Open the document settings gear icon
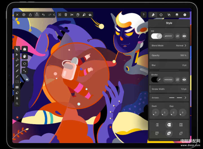This screenshot has height=149, width=203. click(24, 15)
